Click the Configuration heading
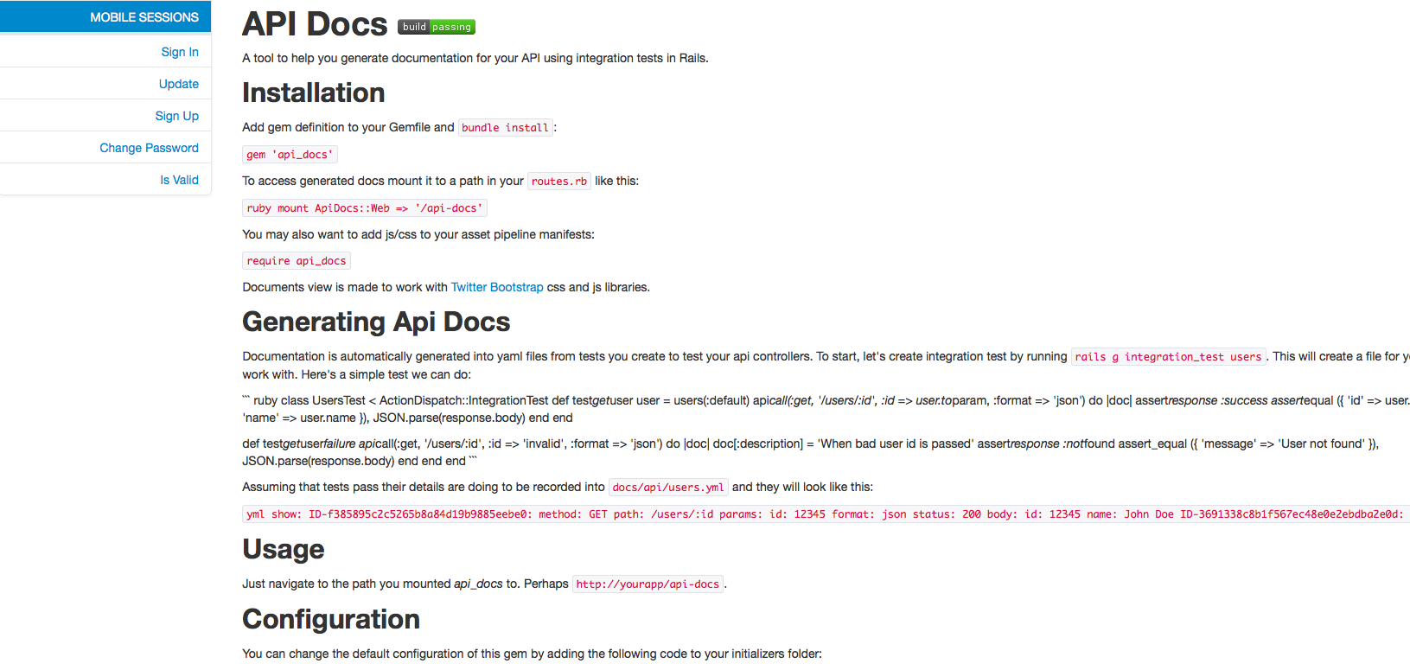1410x670 pixels. (331, 619)
